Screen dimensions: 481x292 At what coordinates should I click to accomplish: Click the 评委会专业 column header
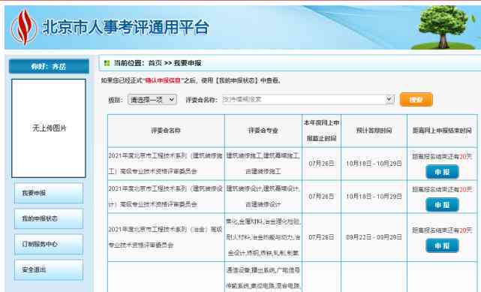pyautogui.click(x=263, y=131)
